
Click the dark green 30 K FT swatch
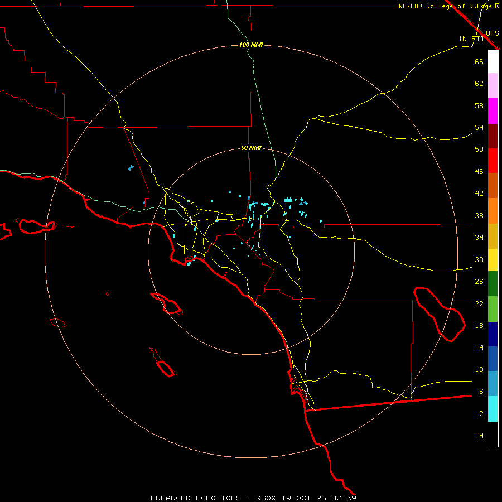click(x=493, y=284)
